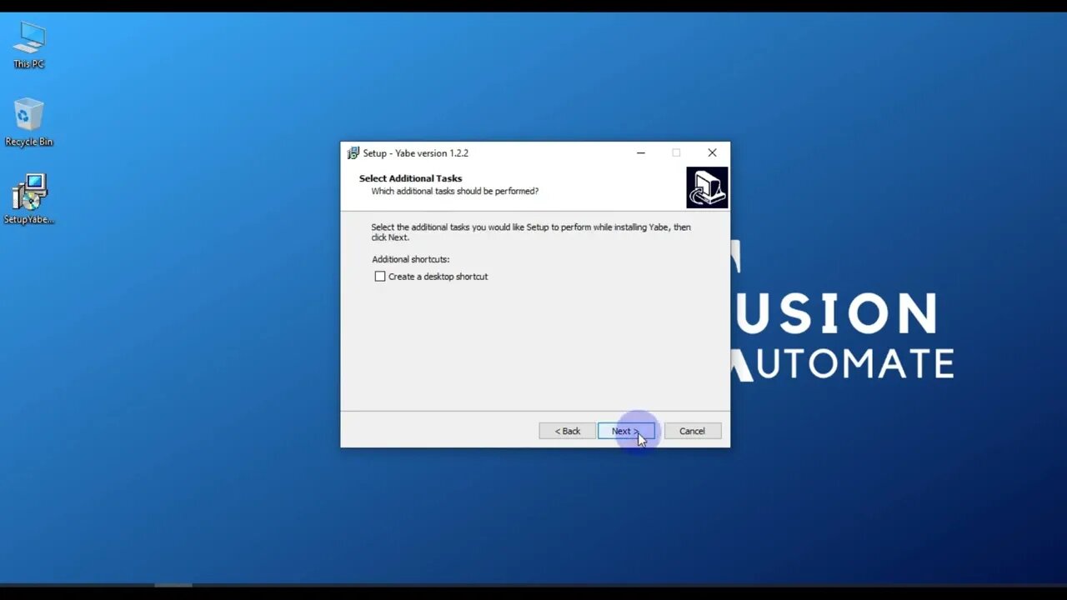Viewport: 1067px width, 600px height.
Task: Open the Recycle Bin desktop icon
Action: tap(28, 122)
